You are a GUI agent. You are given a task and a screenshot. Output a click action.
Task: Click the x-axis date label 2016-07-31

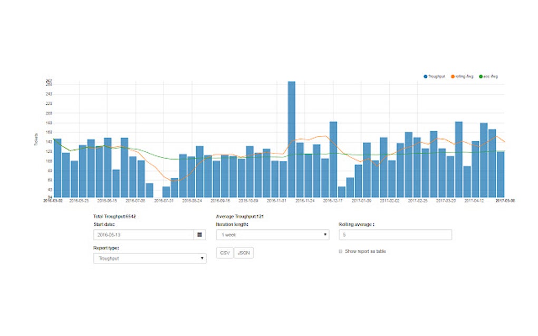tap(164, 201)
